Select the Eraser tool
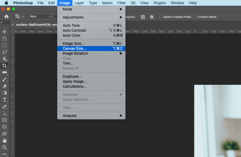The width and height of the screenshot is (241, 157). (4, 86)
